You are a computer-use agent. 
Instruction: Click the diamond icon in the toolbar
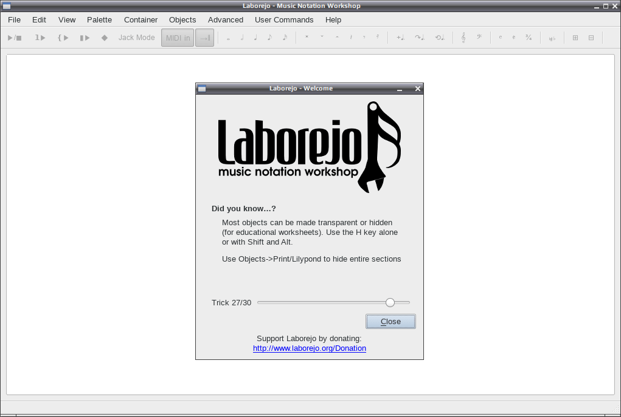(105, 38)
